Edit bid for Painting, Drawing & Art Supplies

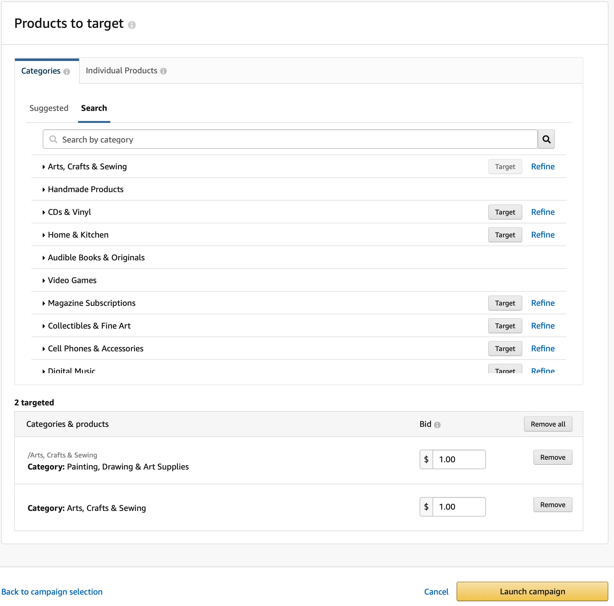coord(459,459)
